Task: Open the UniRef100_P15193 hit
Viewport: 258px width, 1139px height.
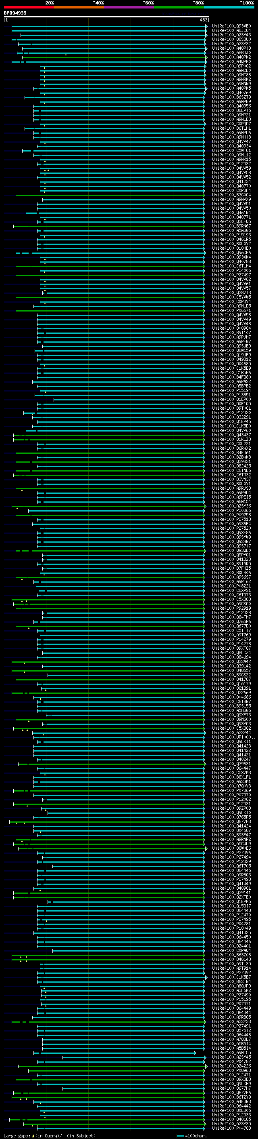Action: coord(231,235)
